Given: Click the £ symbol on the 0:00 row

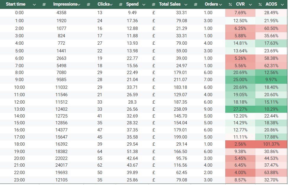Looking at the screenshot, I should (154, 13).
